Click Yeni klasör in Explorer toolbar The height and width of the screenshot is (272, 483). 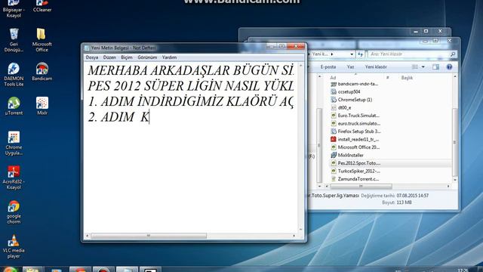[376, 67]
